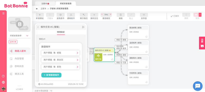Open the 封存區 archive icon
The image size is (205, 92).
[144, 15]
